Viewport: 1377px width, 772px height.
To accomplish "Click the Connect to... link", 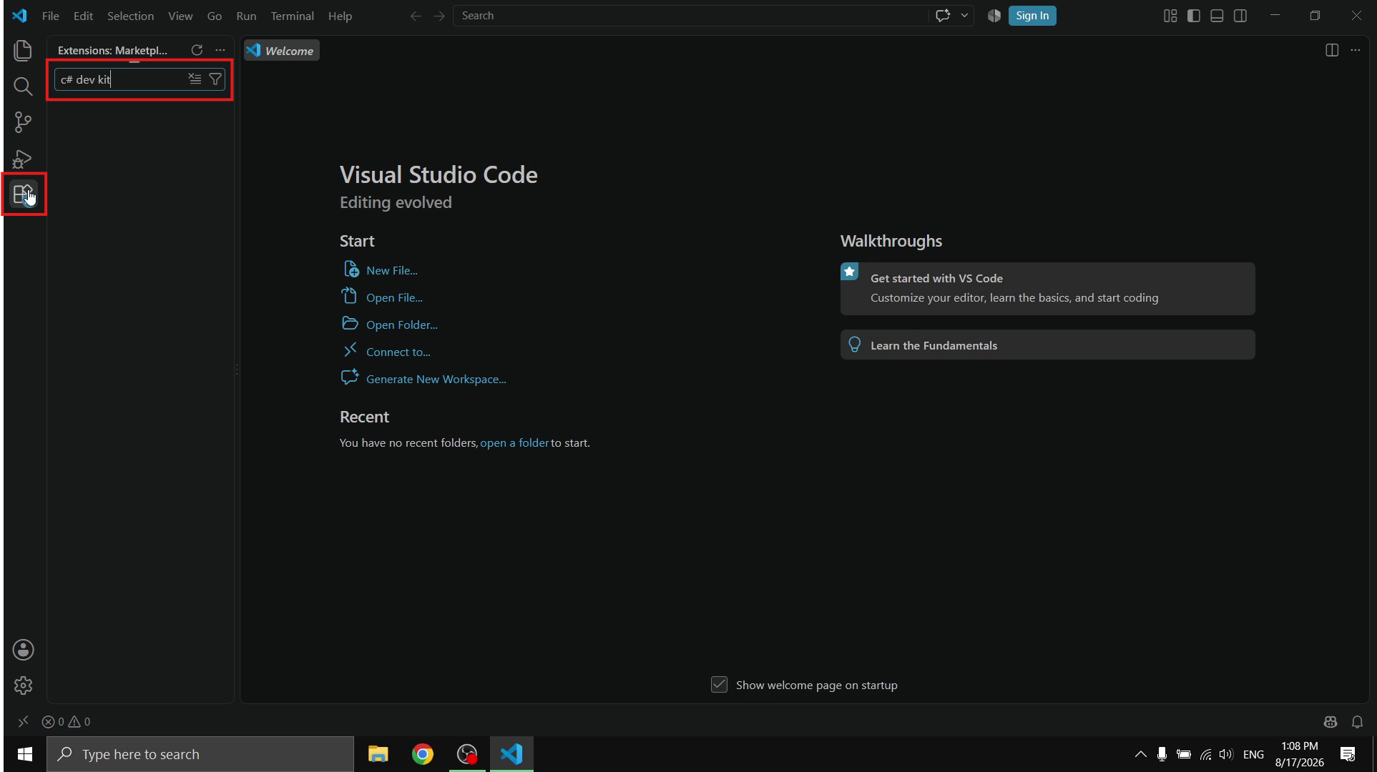I will (398, 352).
